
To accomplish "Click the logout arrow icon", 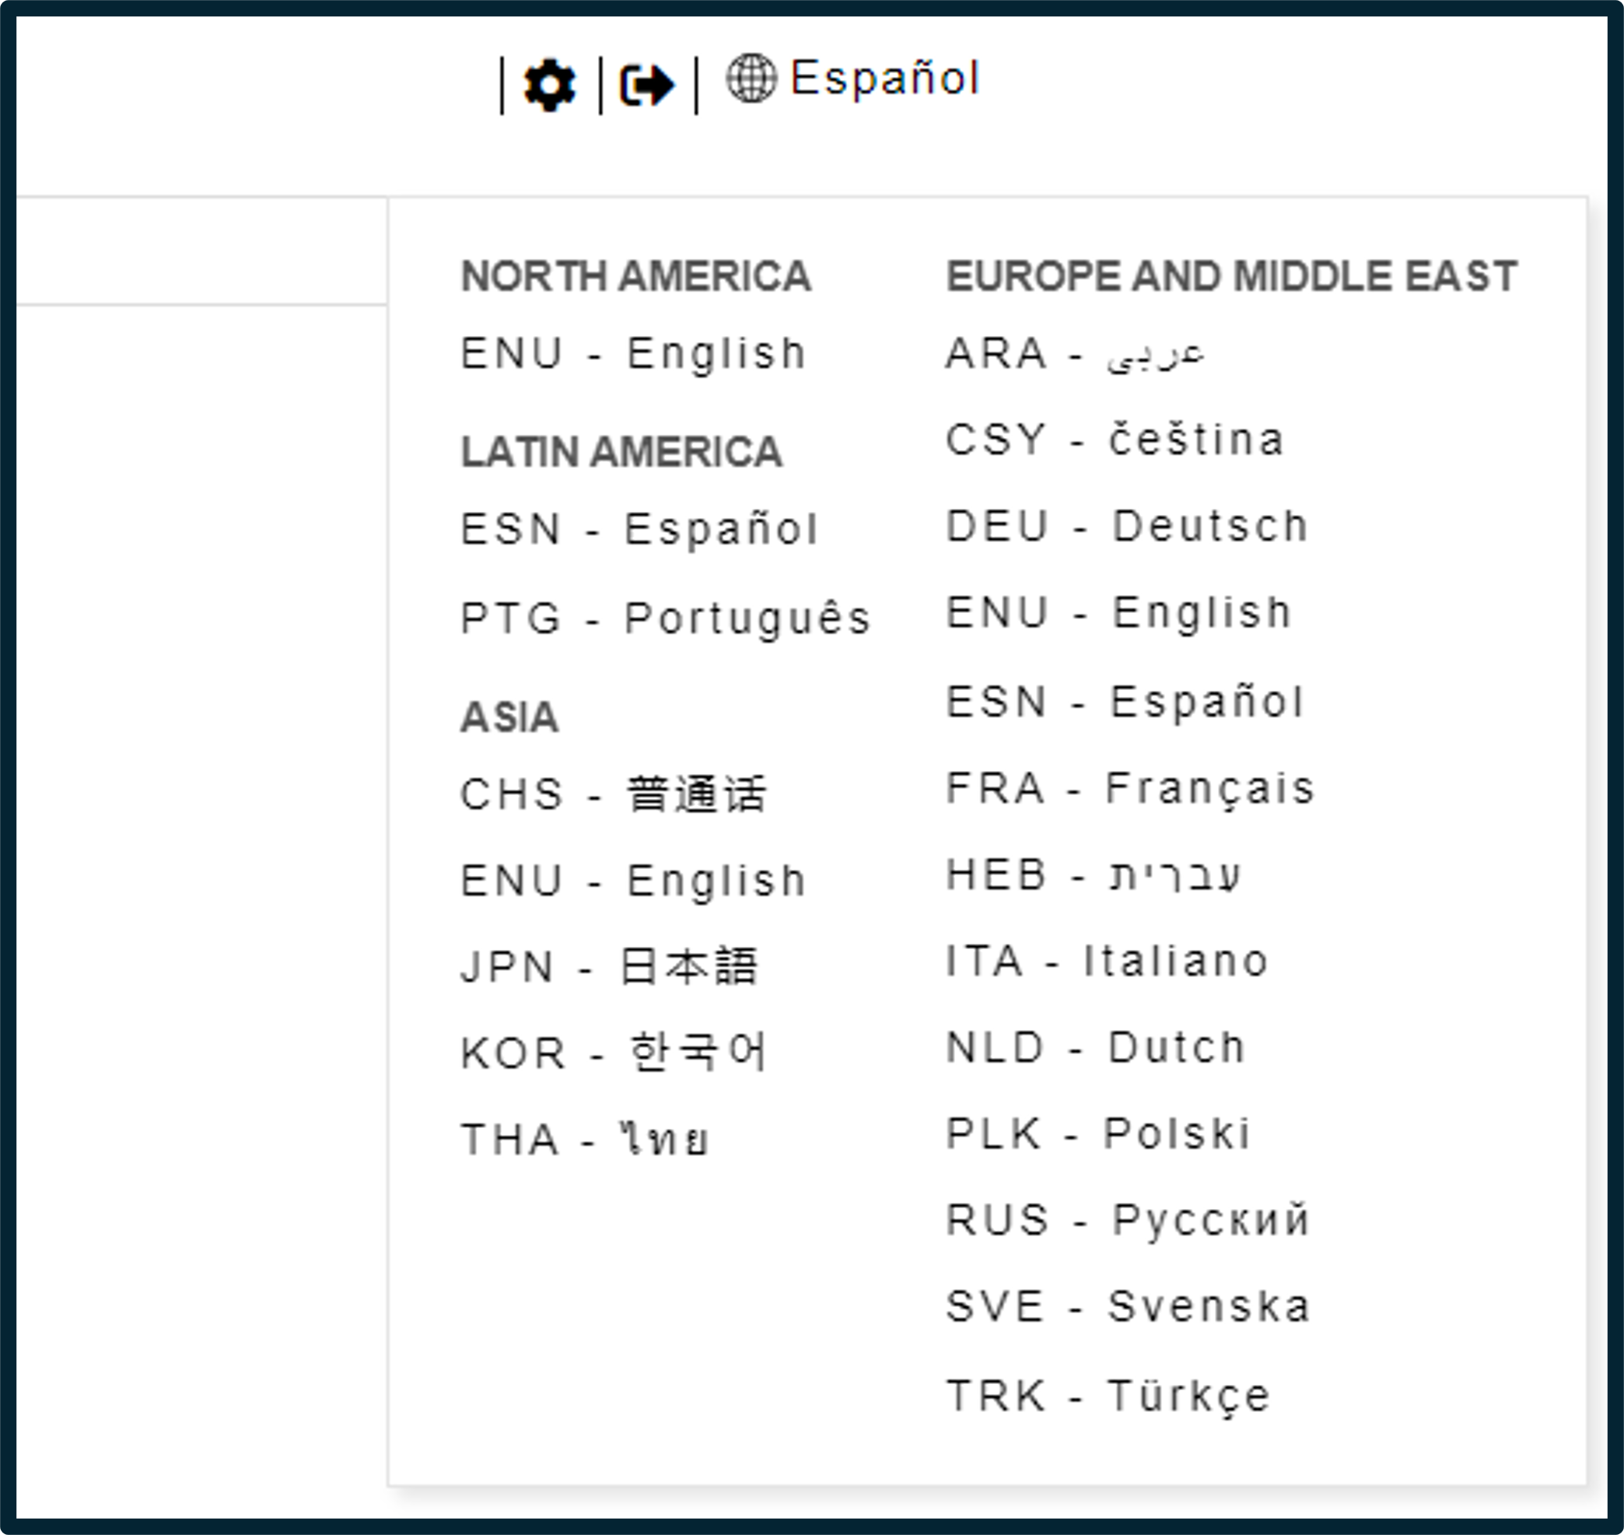I will click(647, 85).
